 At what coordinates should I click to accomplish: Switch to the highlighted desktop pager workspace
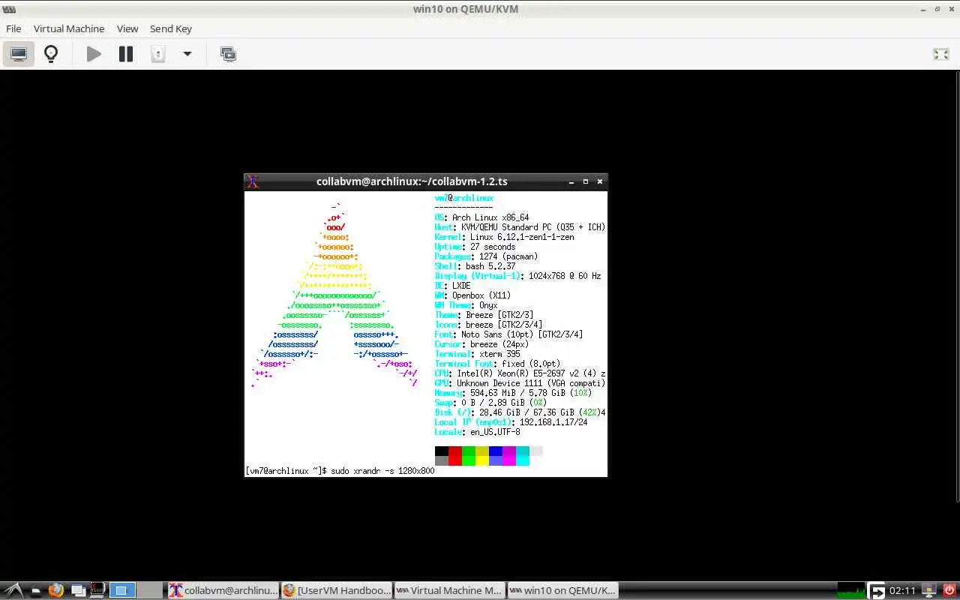[x=123, y=590]
